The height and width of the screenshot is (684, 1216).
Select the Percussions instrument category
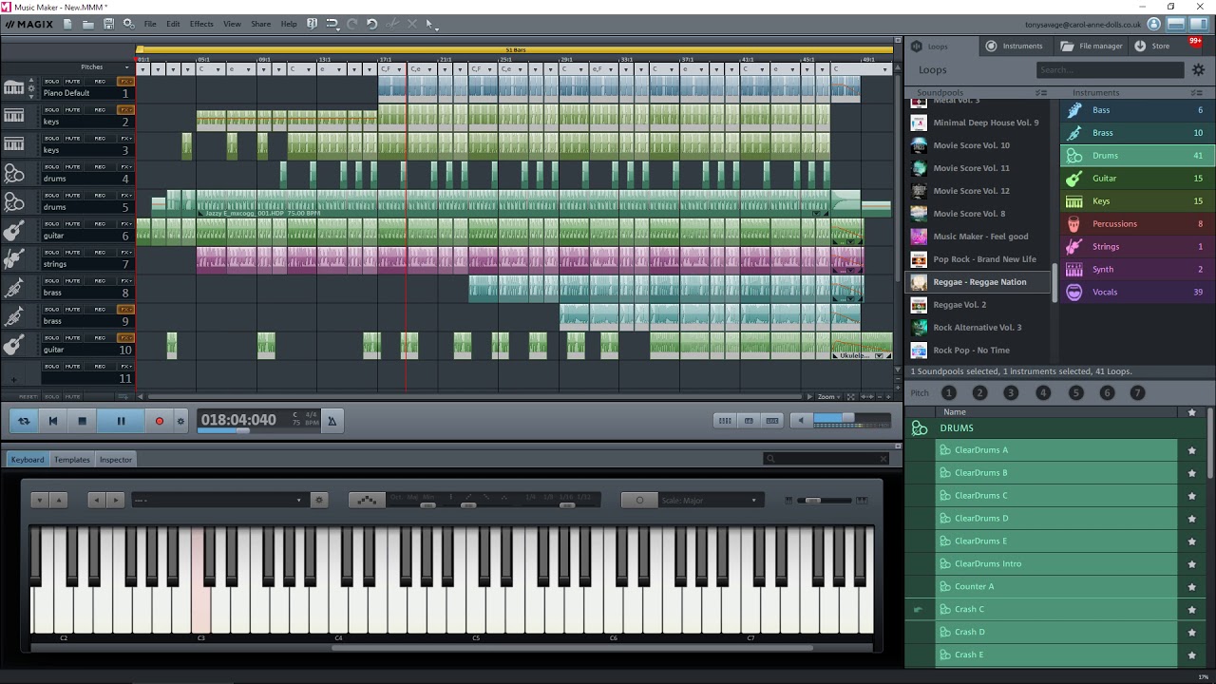click(1135, 224)
